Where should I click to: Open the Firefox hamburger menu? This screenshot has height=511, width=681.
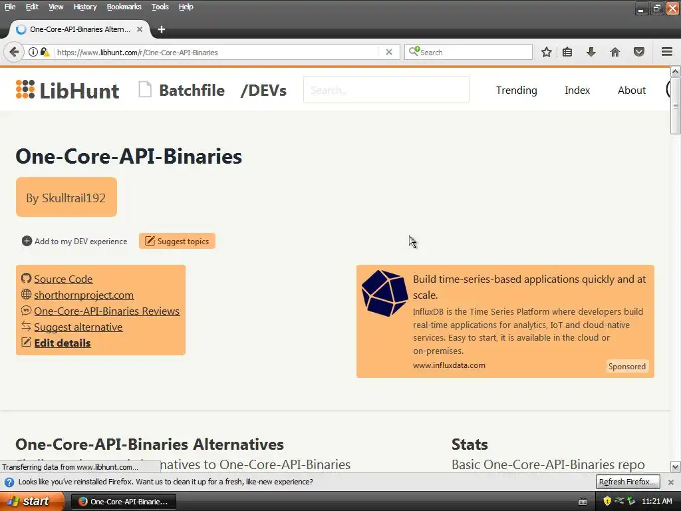[x=667, y=52]
